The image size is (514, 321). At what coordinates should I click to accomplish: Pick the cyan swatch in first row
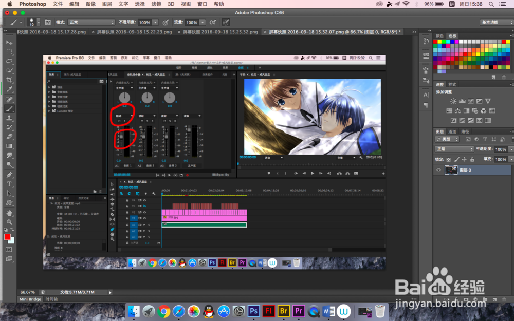tap(448, 42)
